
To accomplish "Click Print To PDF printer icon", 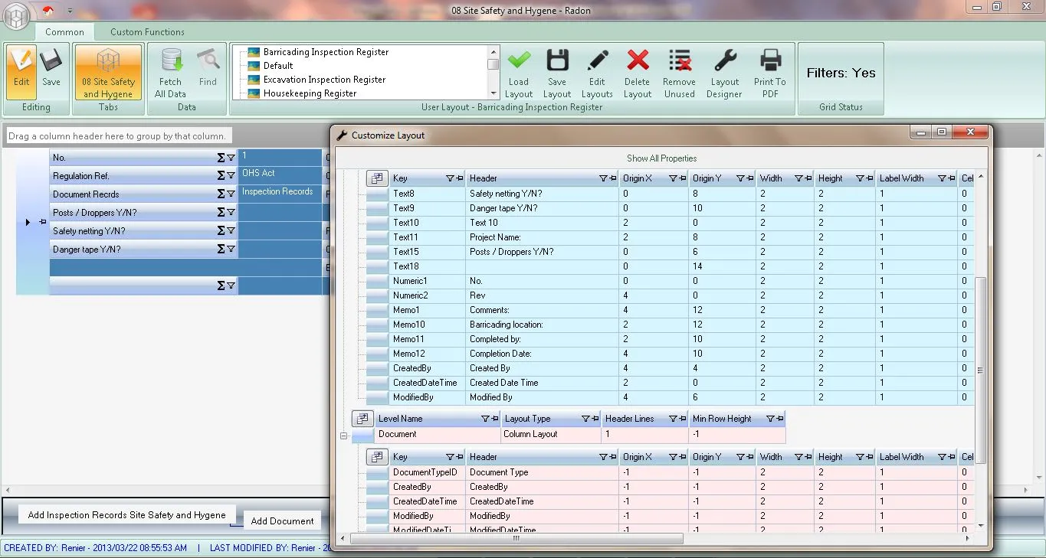I will [770, 72].
